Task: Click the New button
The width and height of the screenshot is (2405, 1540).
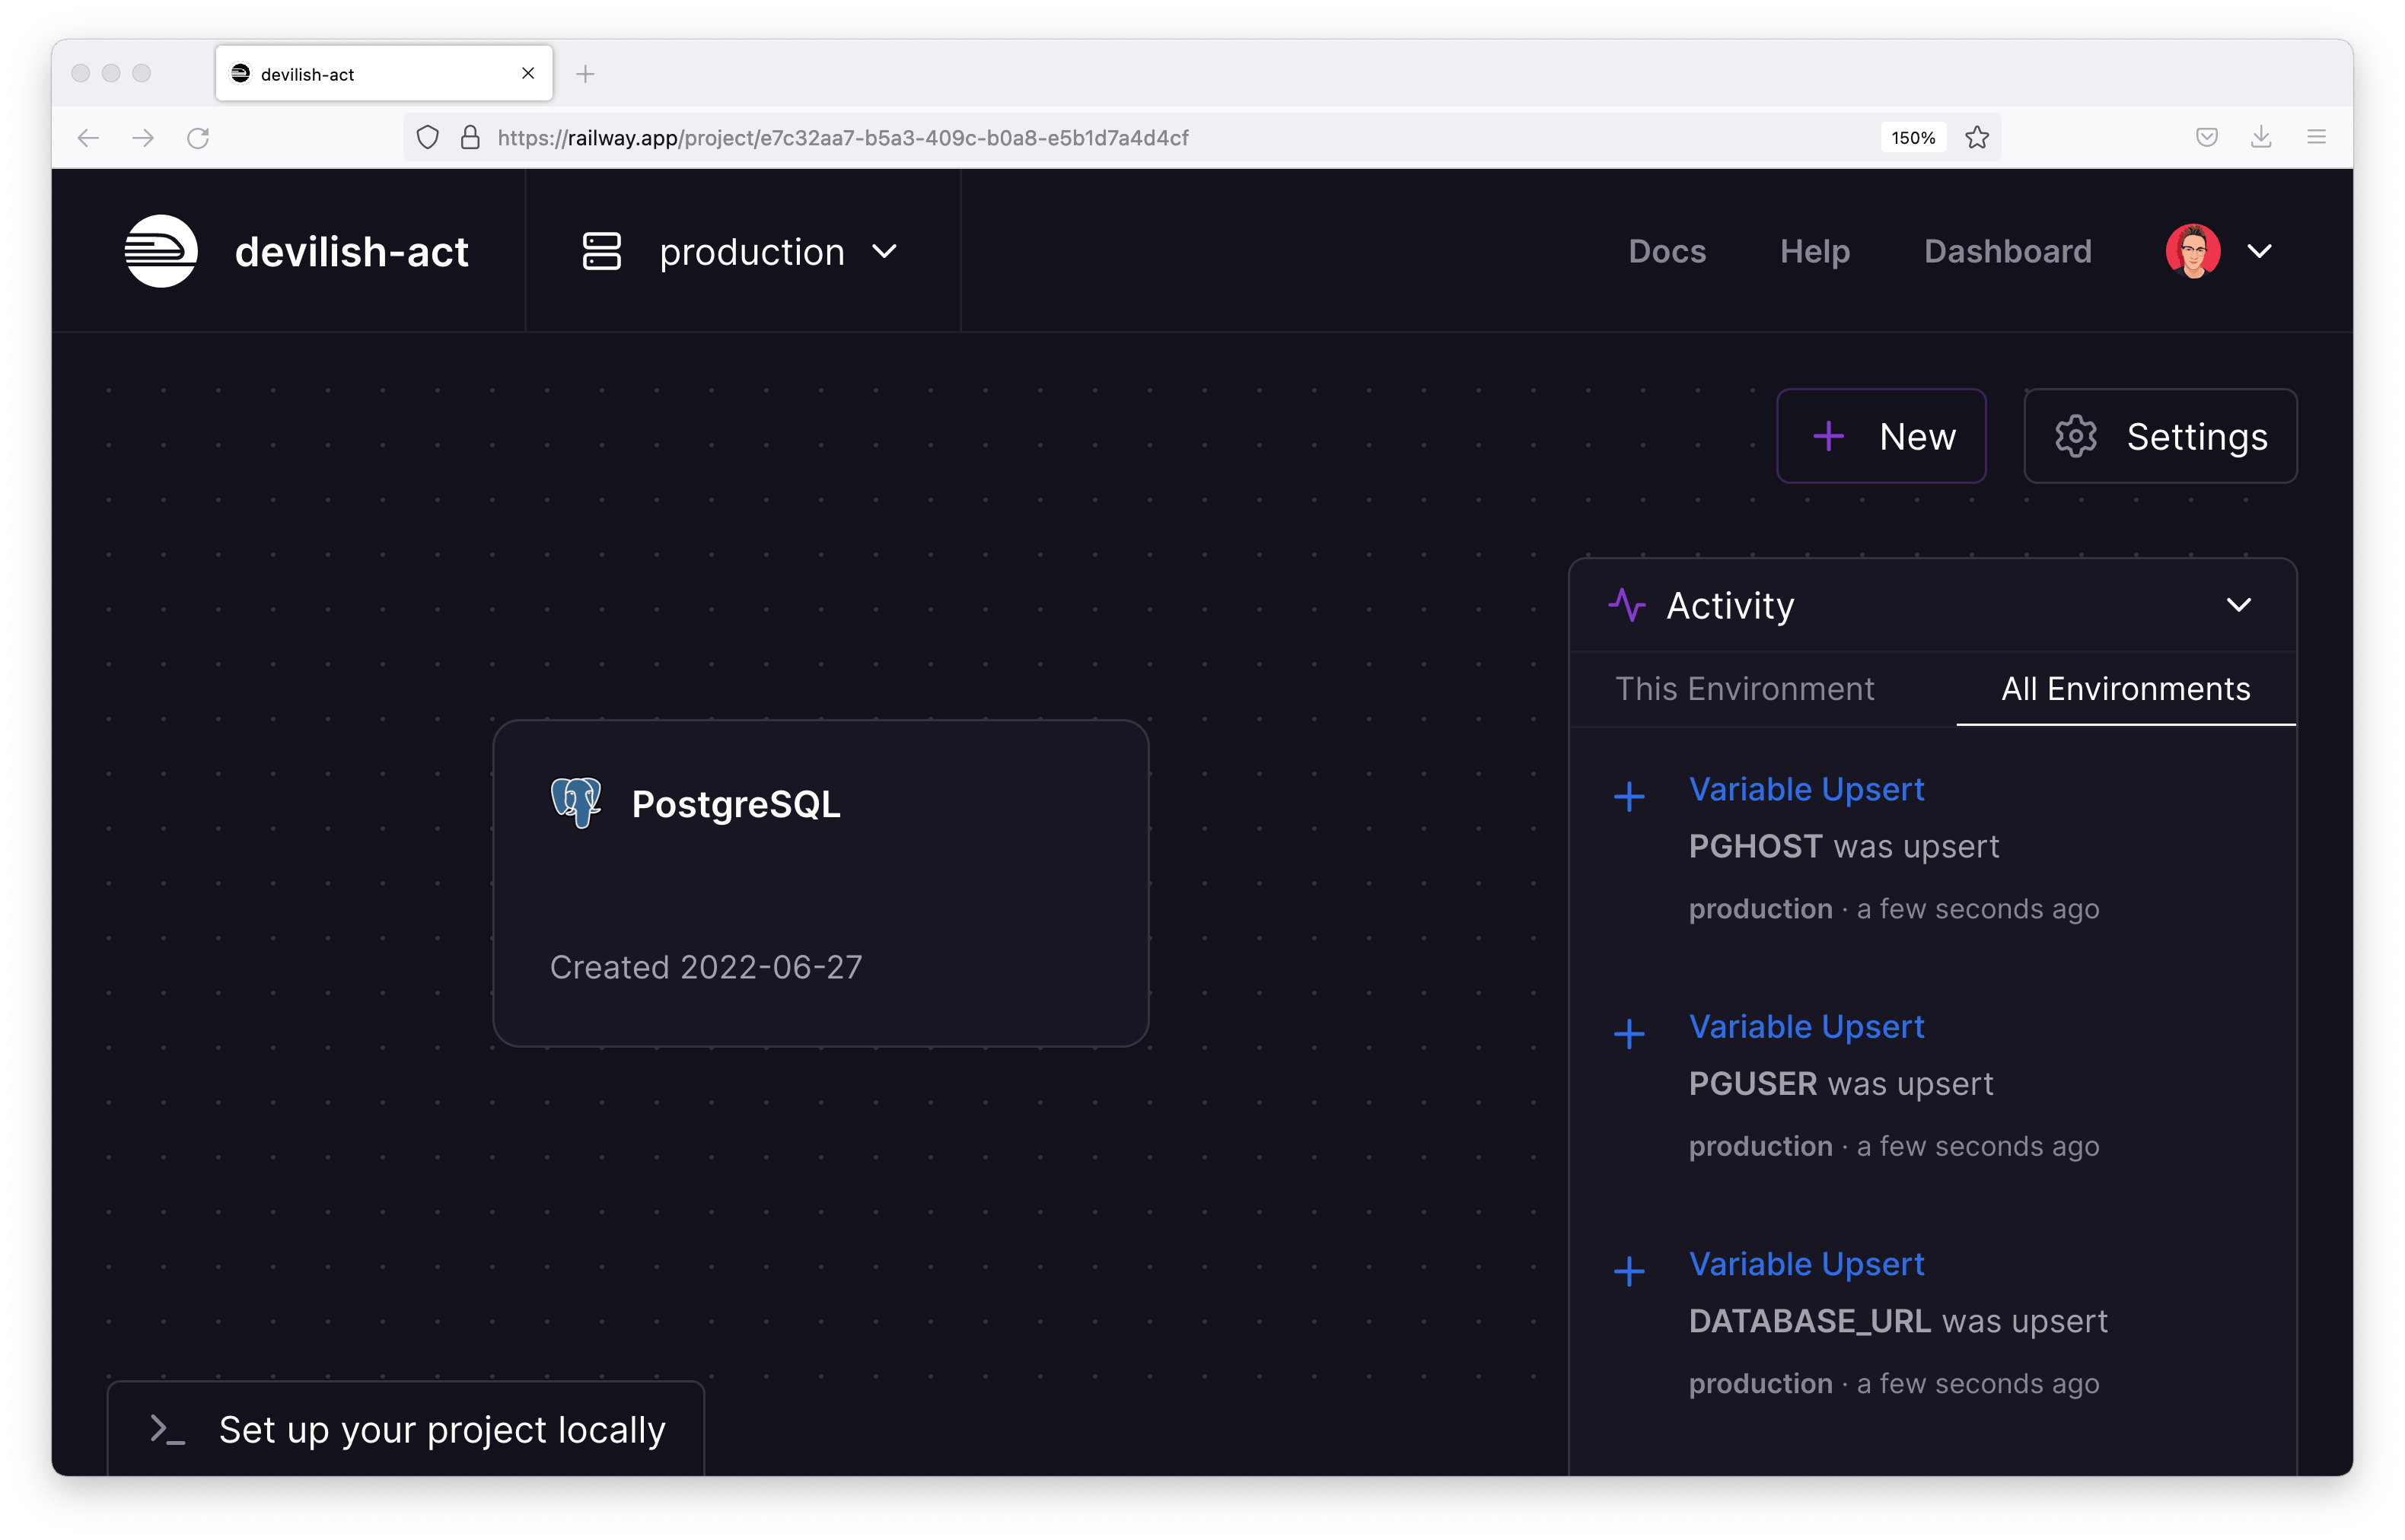Action: [1881, 436]
